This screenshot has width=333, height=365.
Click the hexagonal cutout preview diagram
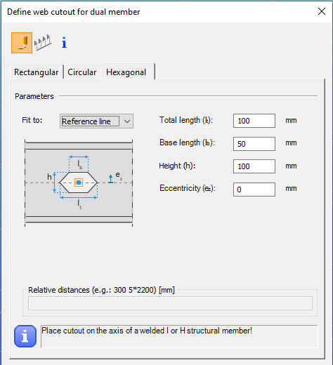[79, 183]
